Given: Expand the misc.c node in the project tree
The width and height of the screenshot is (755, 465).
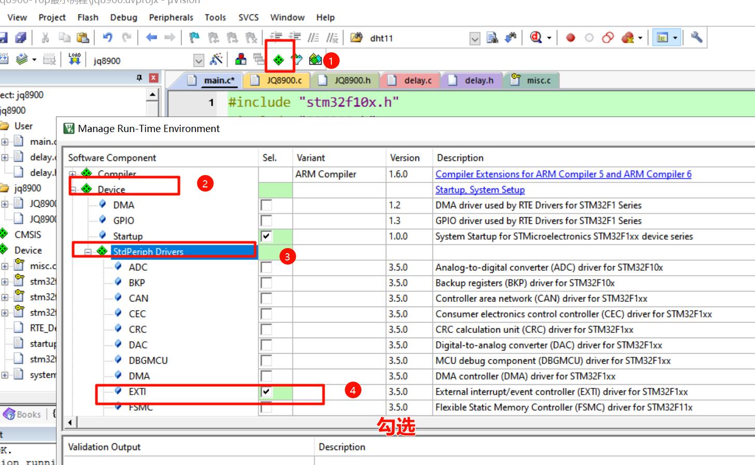Looking at the screenshot, I should (x=5, y=266).
